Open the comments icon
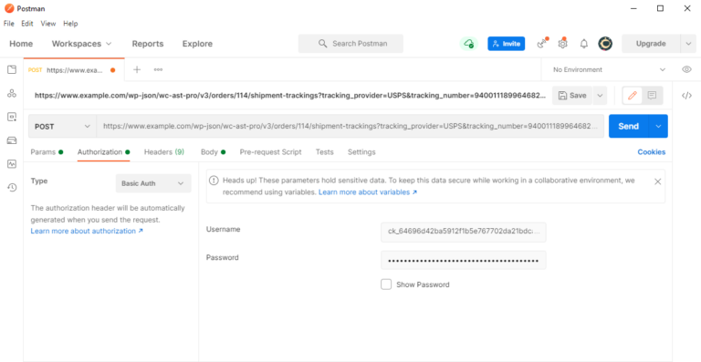 pyautogui.click(x=653, y=95)
